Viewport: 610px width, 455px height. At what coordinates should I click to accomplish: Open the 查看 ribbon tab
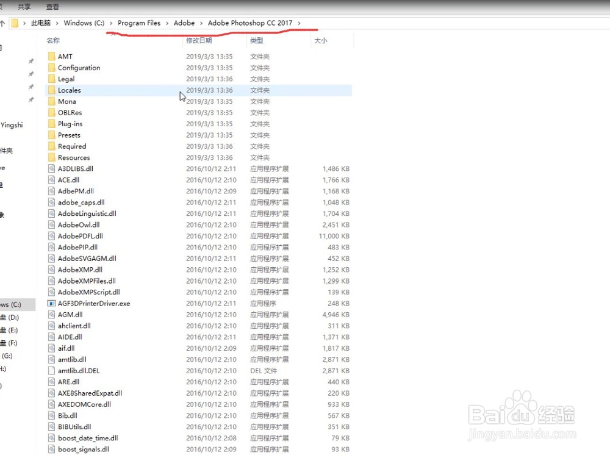(x=52, y=7)
